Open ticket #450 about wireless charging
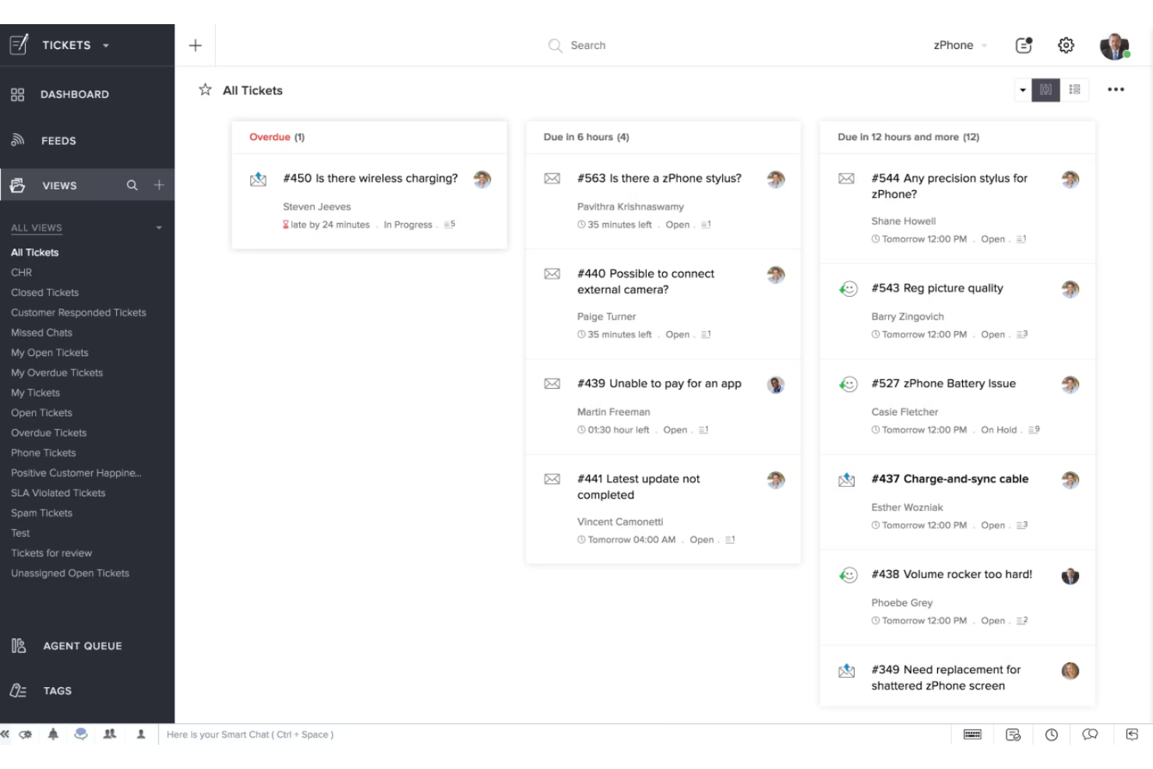 pyautogui.click(x=370, y=178)
